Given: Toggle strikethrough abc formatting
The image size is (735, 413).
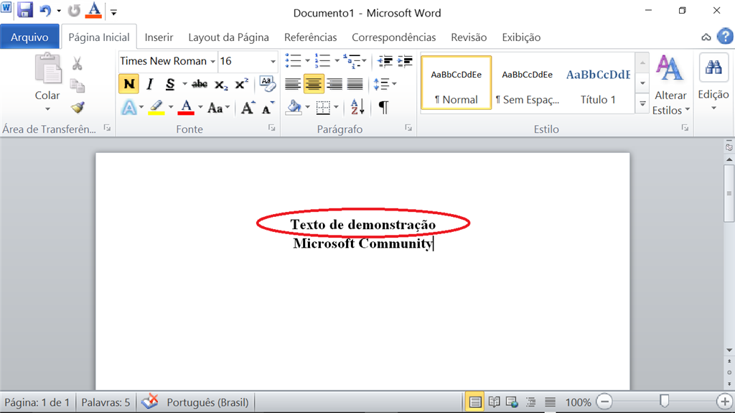Looking at the screenshot, I should 200,85.
